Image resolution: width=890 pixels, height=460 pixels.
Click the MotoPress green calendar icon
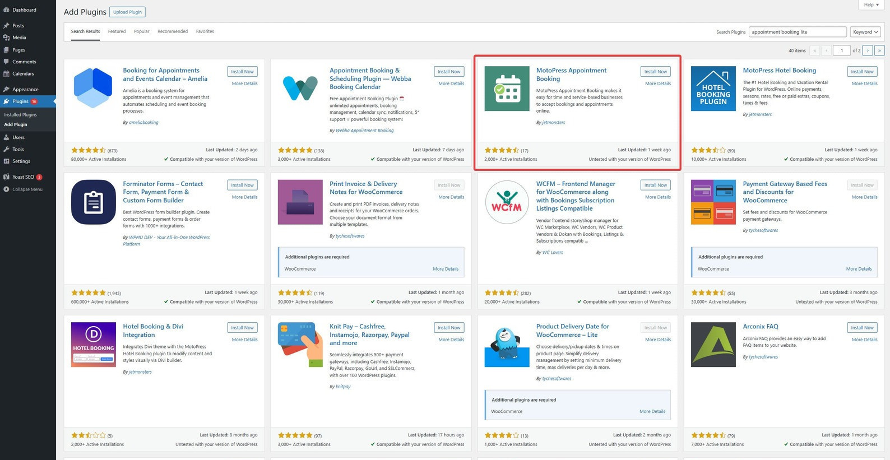coord(507,89)
